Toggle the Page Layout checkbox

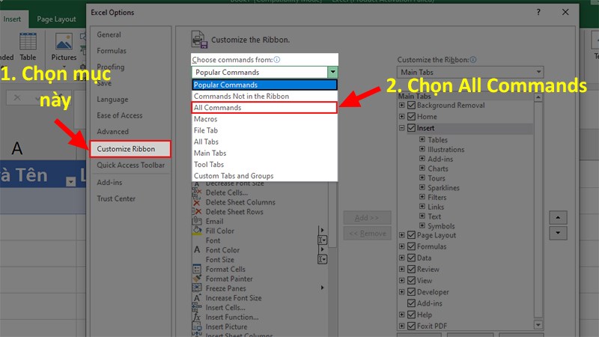411,235
